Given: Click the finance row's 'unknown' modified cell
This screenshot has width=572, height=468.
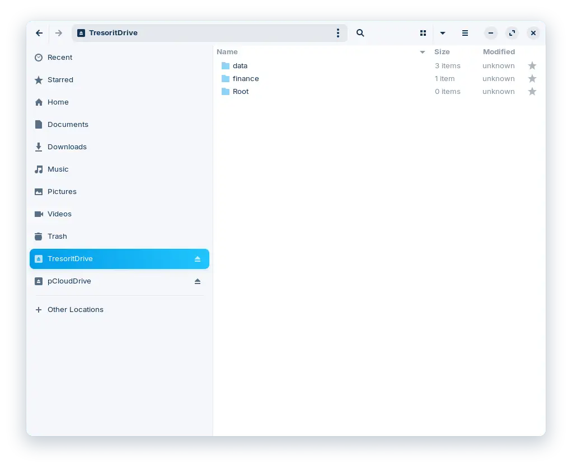Looking at the screenshot, I should pyautogui.click(x=498, y=79).
